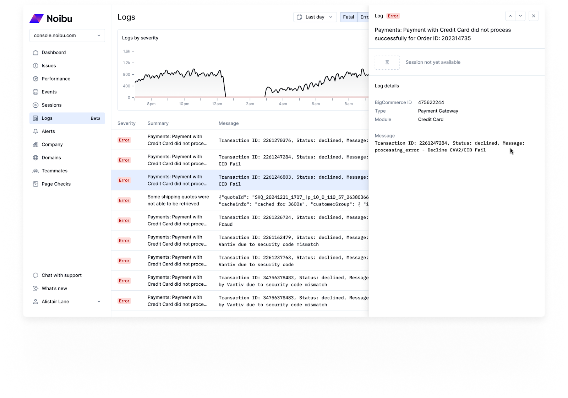Screen dimensions: 568x398
Task: Click the Message column header
Action: [x=229, y=123]
